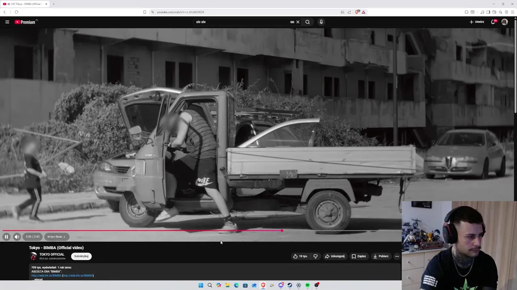Screen dimensions: 517x290
Task: Reload the page
Action: pos(17,12)
